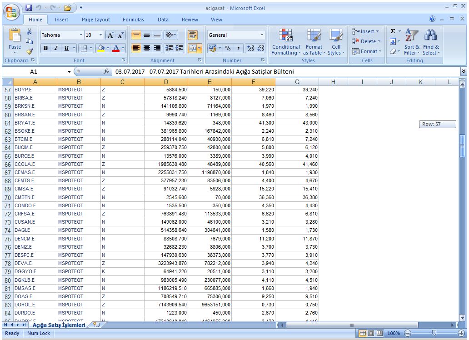This screenshot has height=340, width=469.
Task: Click the Clear eraser icon
Action: (393, 51)
